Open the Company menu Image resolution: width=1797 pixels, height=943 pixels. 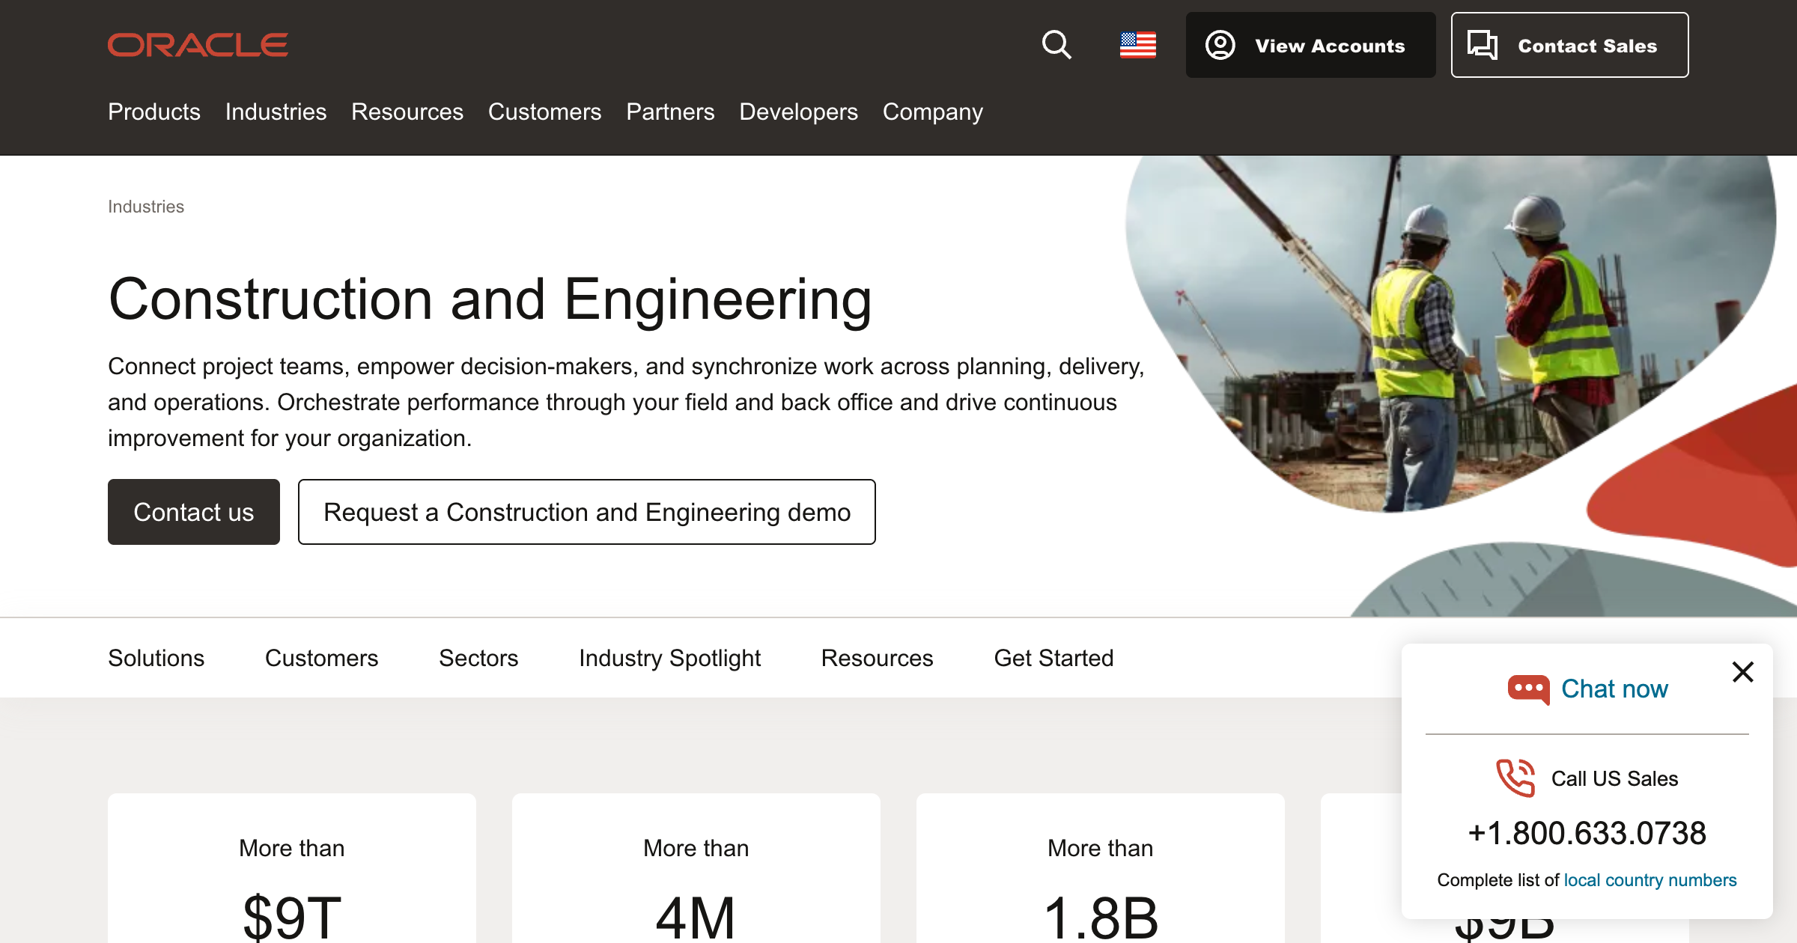(x=932, y=112)
